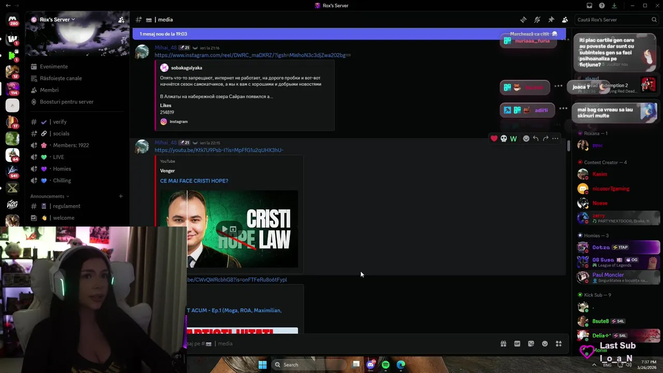Open the instagram.com reel link

coord(252,55)
